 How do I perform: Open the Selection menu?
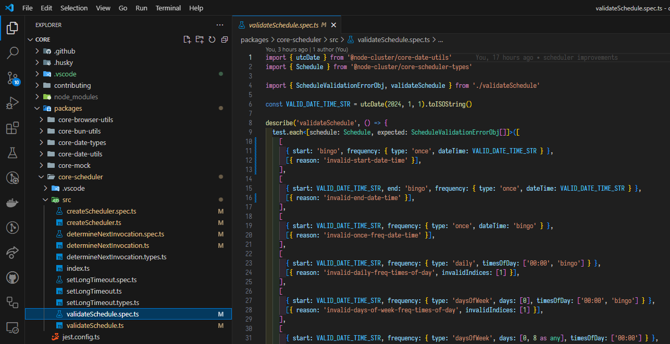point(74,8)
